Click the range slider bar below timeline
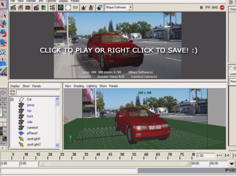This screenshot has width=236, height=176. click(114, 164)
